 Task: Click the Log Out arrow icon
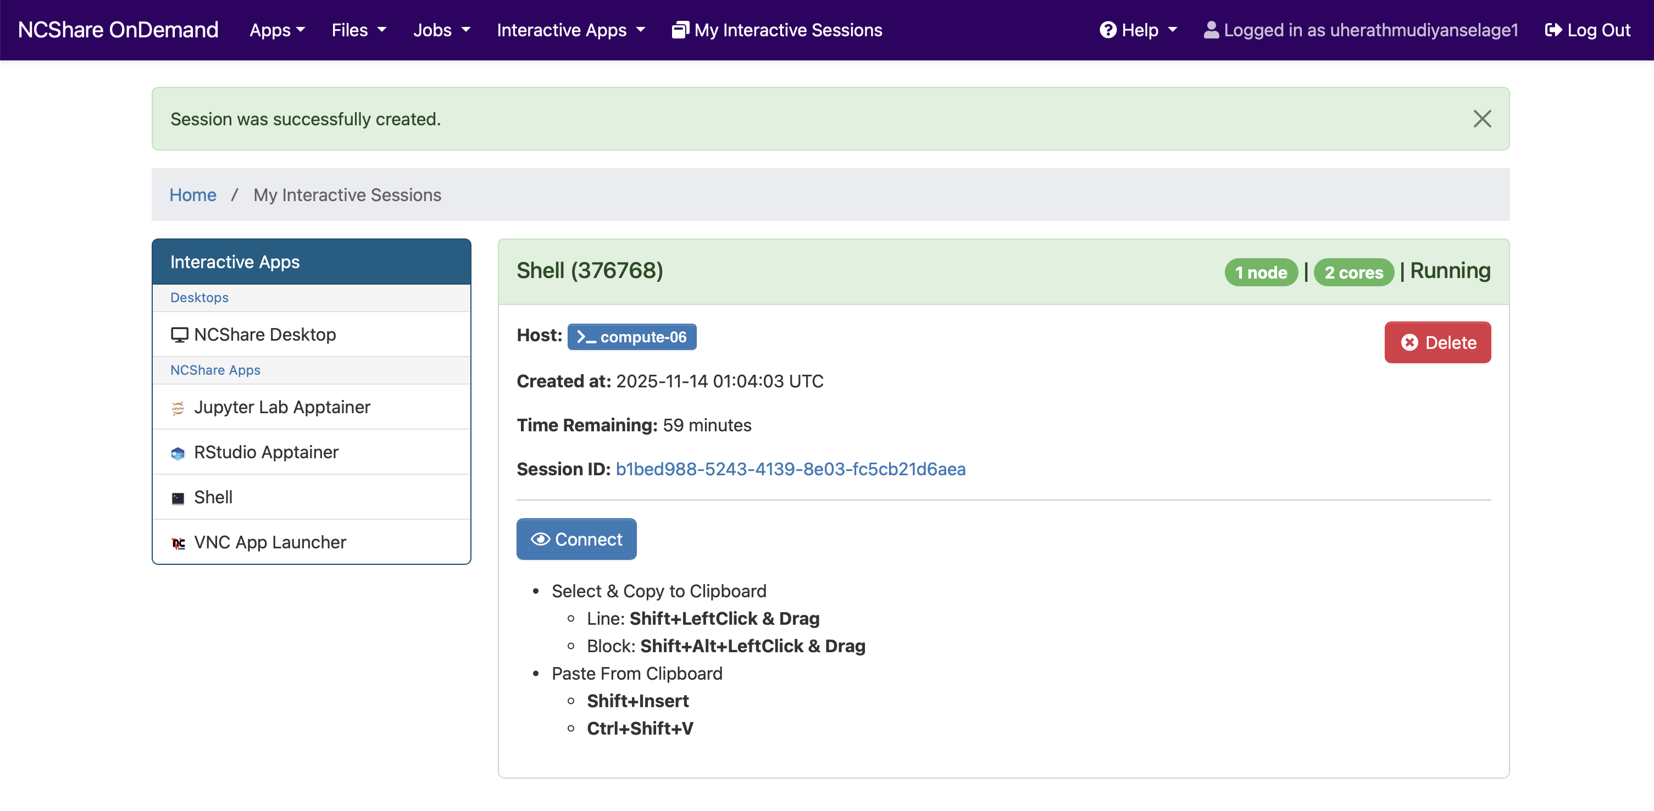1553,30
